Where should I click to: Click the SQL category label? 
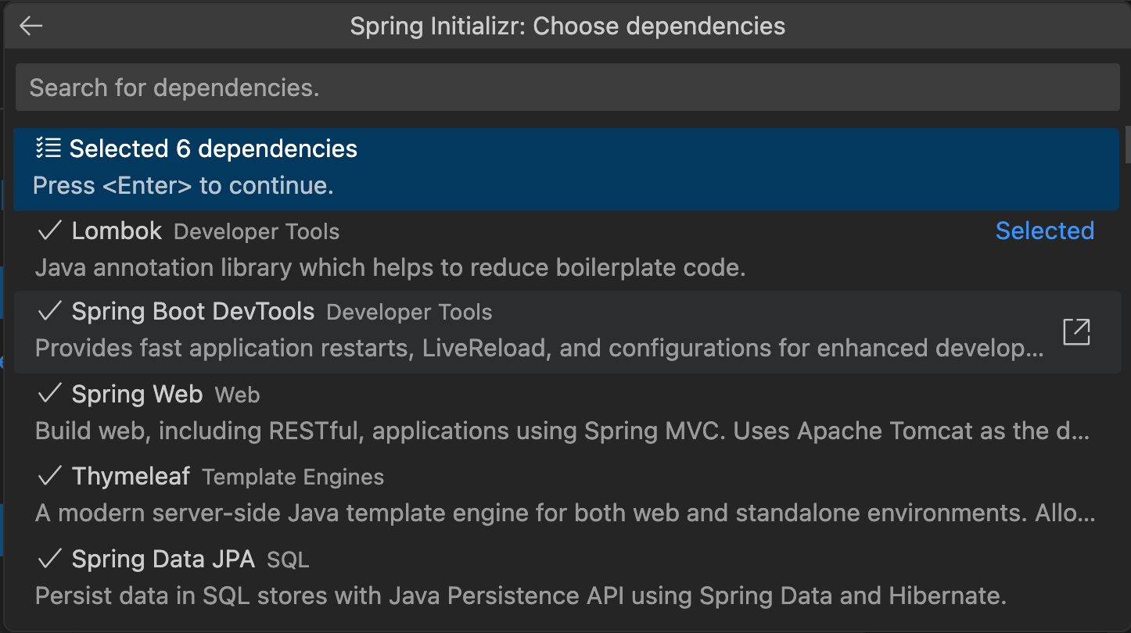288,560
